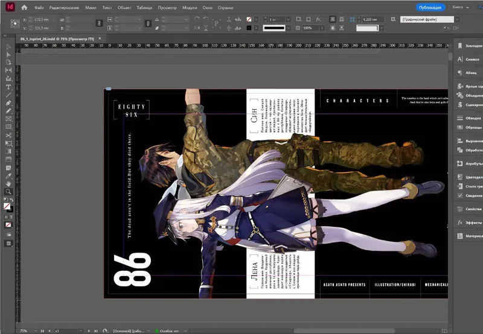The height and width of the screenshot is (334, 483).
Task: Click the fill/stroke color swatch in toolbox
Action: [7, 206]
